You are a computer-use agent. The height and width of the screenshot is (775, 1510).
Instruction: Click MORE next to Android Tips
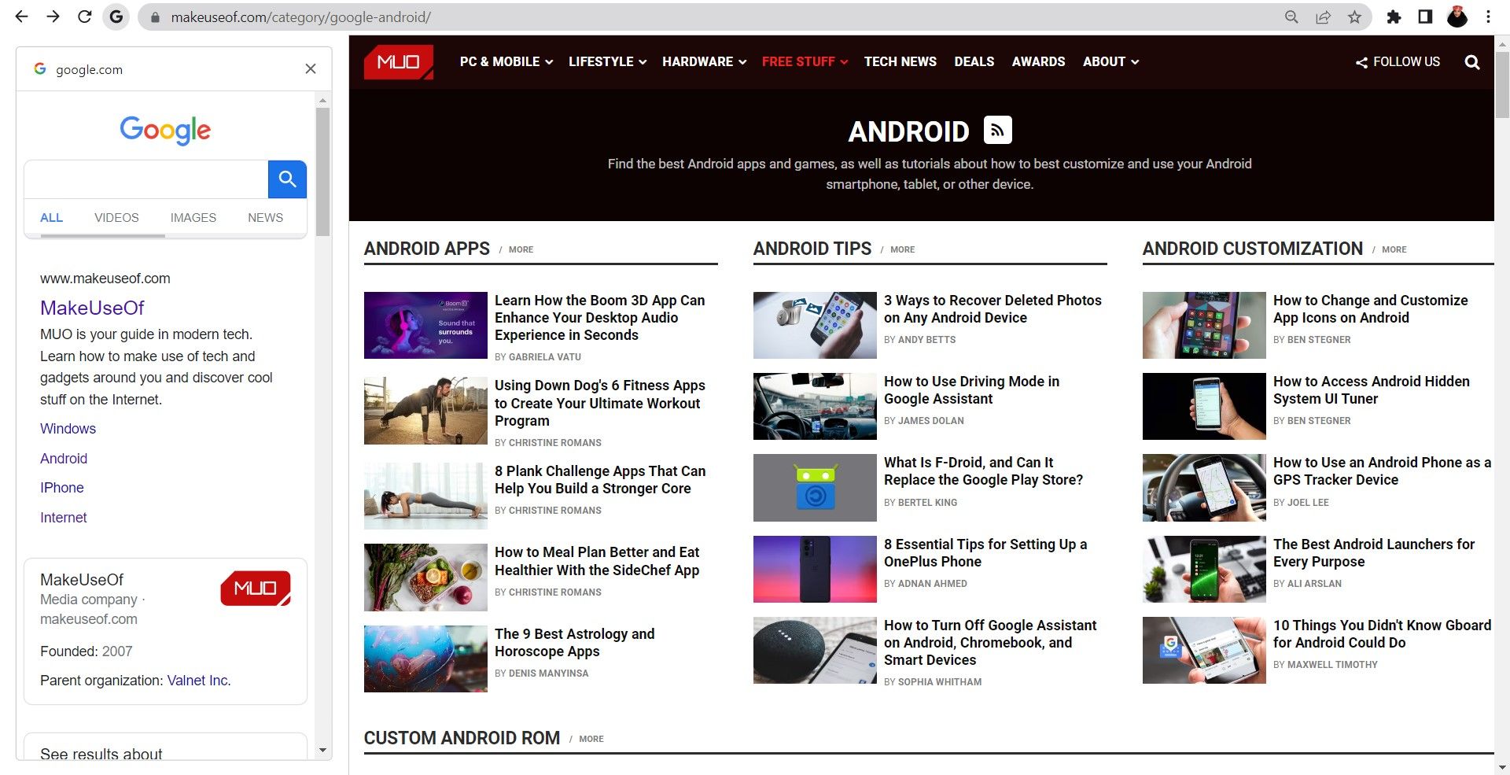click(902, 249)
